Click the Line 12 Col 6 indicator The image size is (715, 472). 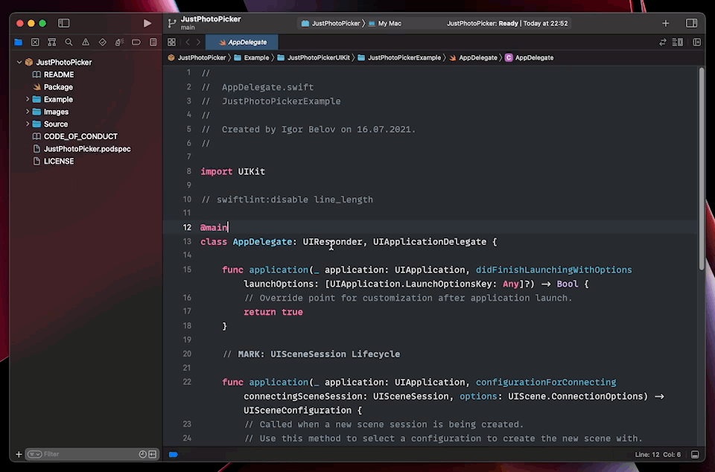tap(658, 454)
